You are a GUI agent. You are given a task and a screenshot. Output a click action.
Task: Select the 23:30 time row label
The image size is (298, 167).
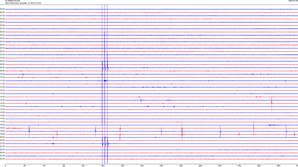[2, 159]
